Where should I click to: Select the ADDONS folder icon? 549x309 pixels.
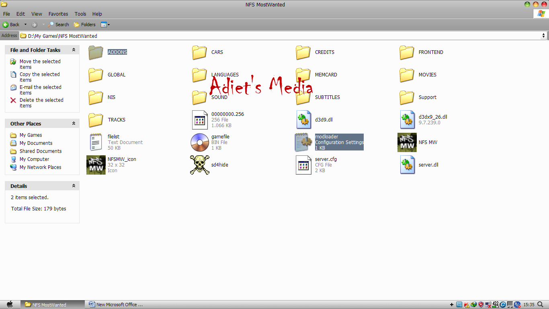coord(96,52)
